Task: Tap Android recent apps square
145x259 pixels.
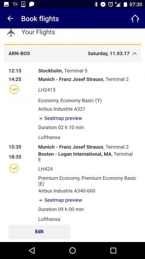Action: click(113, 250)
